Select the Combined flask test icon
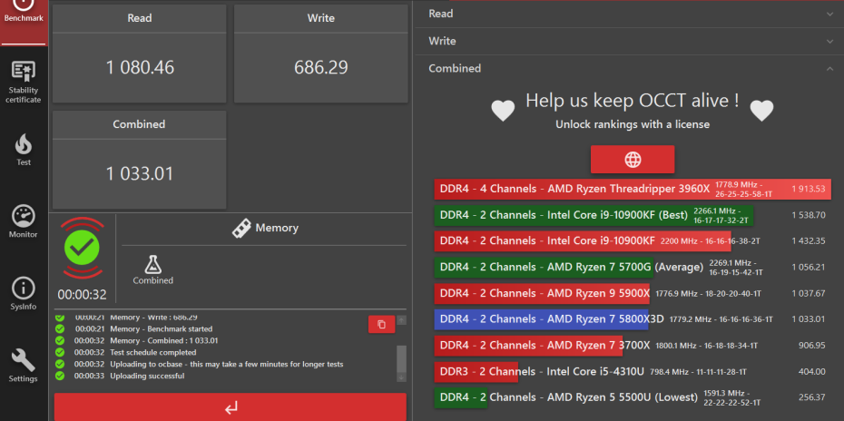This screenshot has height=421, width=844. coord(153,269)
